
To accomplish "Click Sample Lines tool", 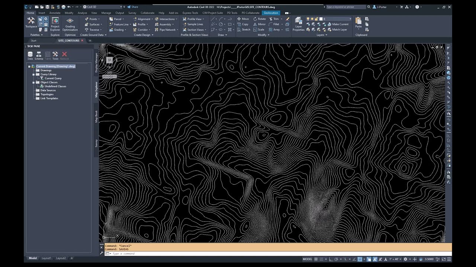I will tap(193, 24).
